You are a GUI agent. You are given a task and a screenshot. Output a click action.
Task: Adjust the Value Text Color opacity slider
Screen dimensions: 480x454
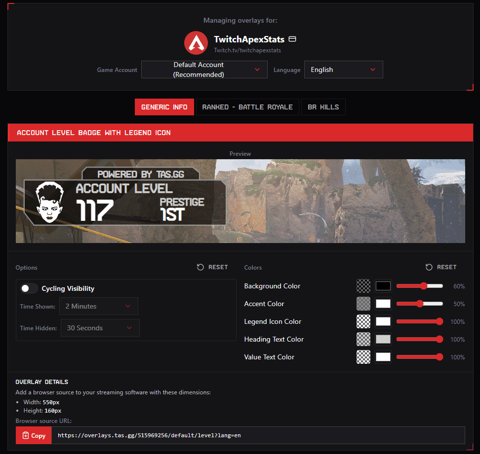pyautogui.click(x=420, y=357)
